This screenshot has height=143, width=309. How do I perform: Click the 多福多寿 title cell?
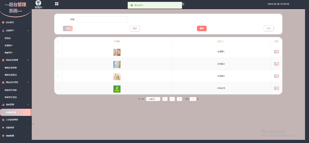pyautogui.click(x=221, y=88)
